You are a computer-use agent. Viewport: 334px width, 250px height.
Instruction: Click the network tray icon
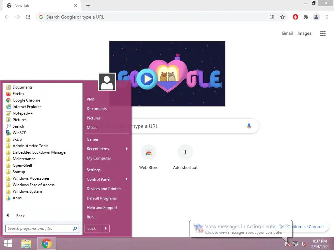(295, 243)
